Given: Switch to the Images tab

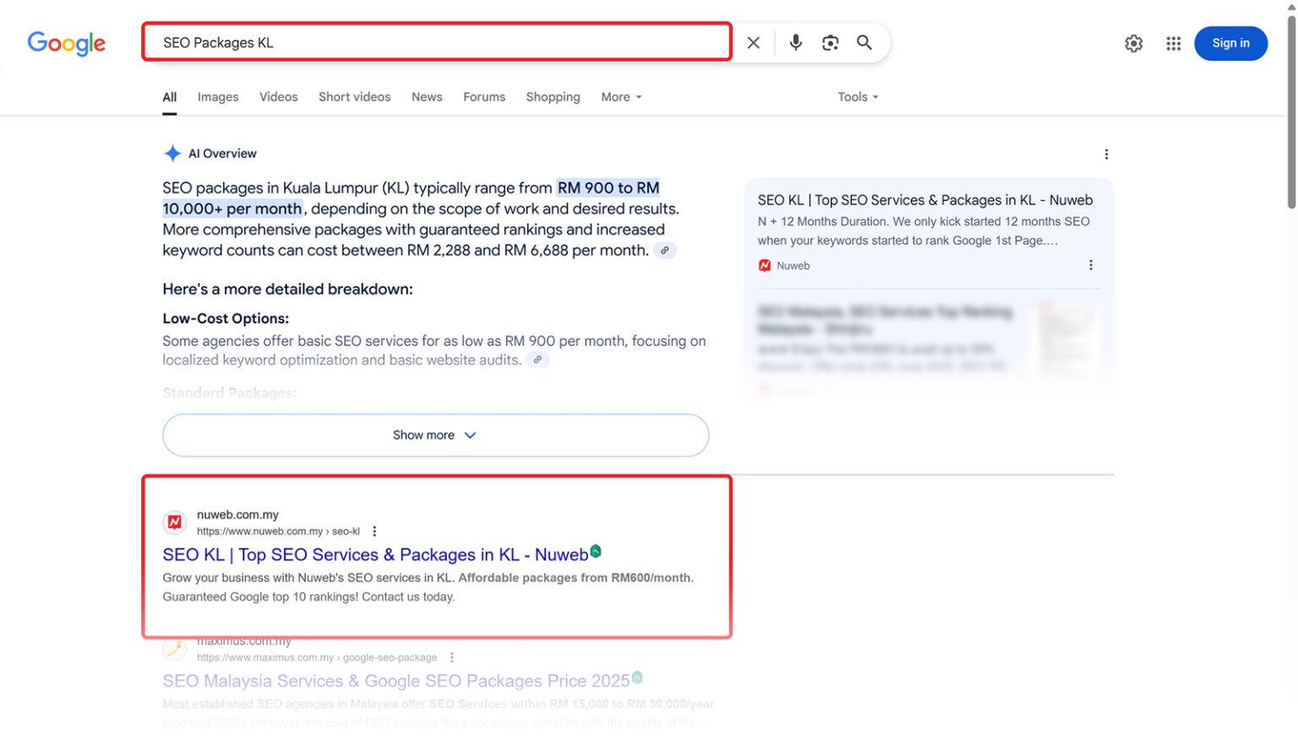Looking at the screenshot, I should point(218,97).
